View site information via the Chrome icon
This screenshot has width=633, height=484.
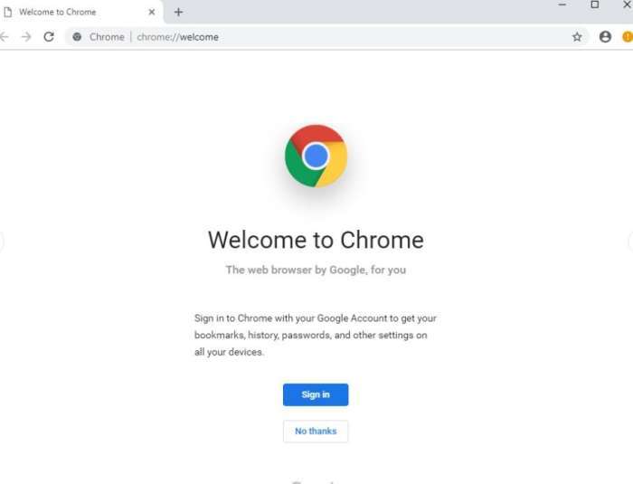click(78, 37)
